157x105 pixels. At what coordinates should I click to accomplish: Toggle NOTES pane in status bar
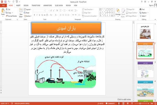[x=100, y=103]
